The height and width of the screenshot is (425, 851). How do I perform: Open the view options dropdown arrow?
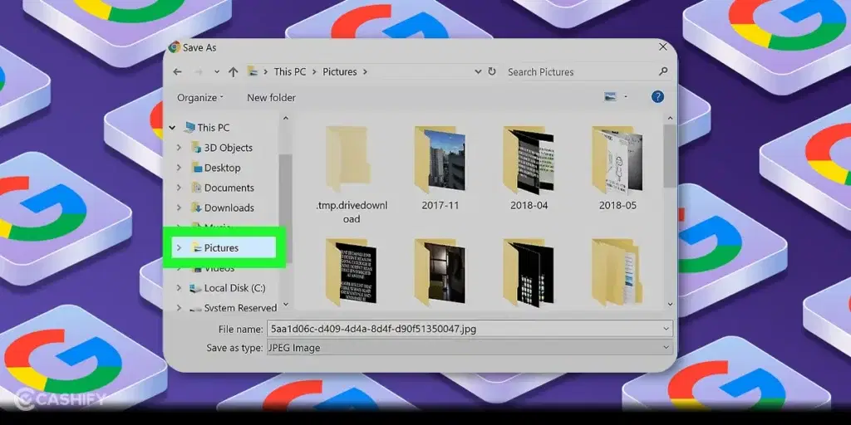[x=625, y=97]
